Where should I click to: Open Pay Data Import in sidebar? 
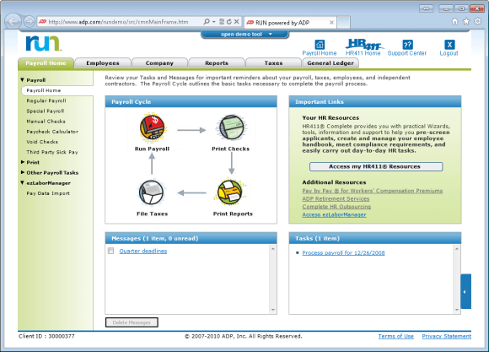point(48,193)
